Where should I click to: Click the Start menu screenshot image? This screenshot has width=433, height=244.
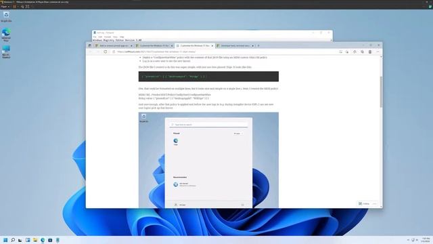coord(208,160)
